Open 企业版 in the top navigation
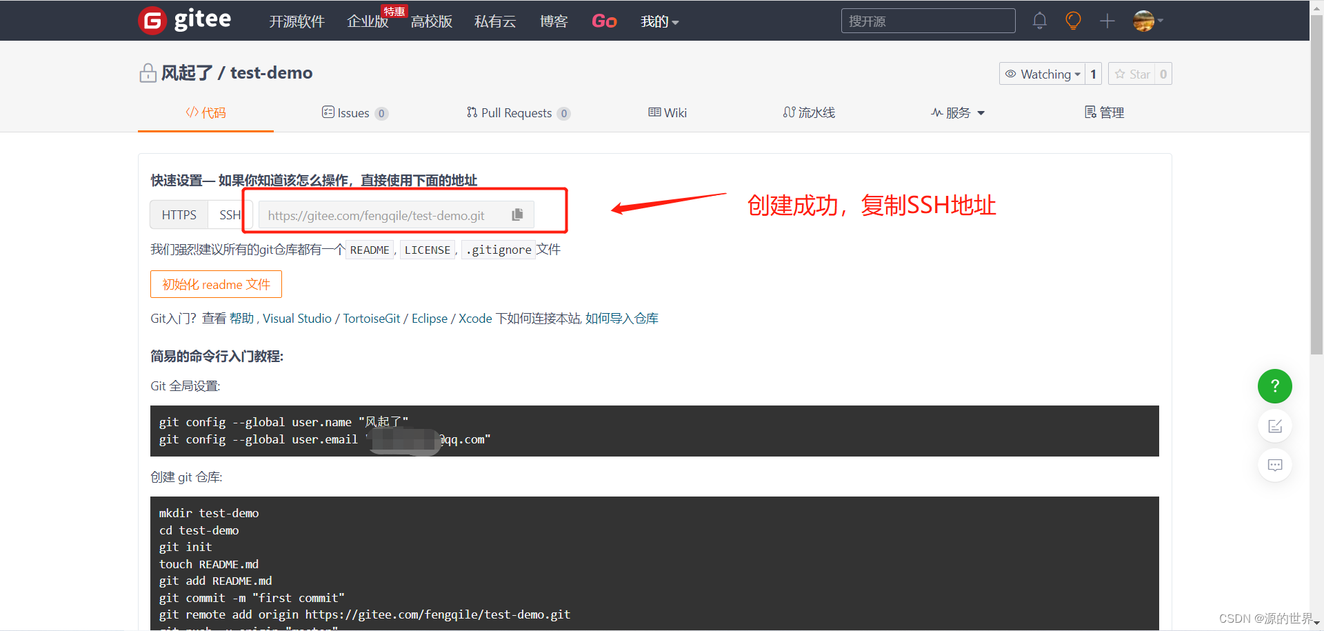The height and width of the screenshot is (631, 1324). tap(368, 21)
